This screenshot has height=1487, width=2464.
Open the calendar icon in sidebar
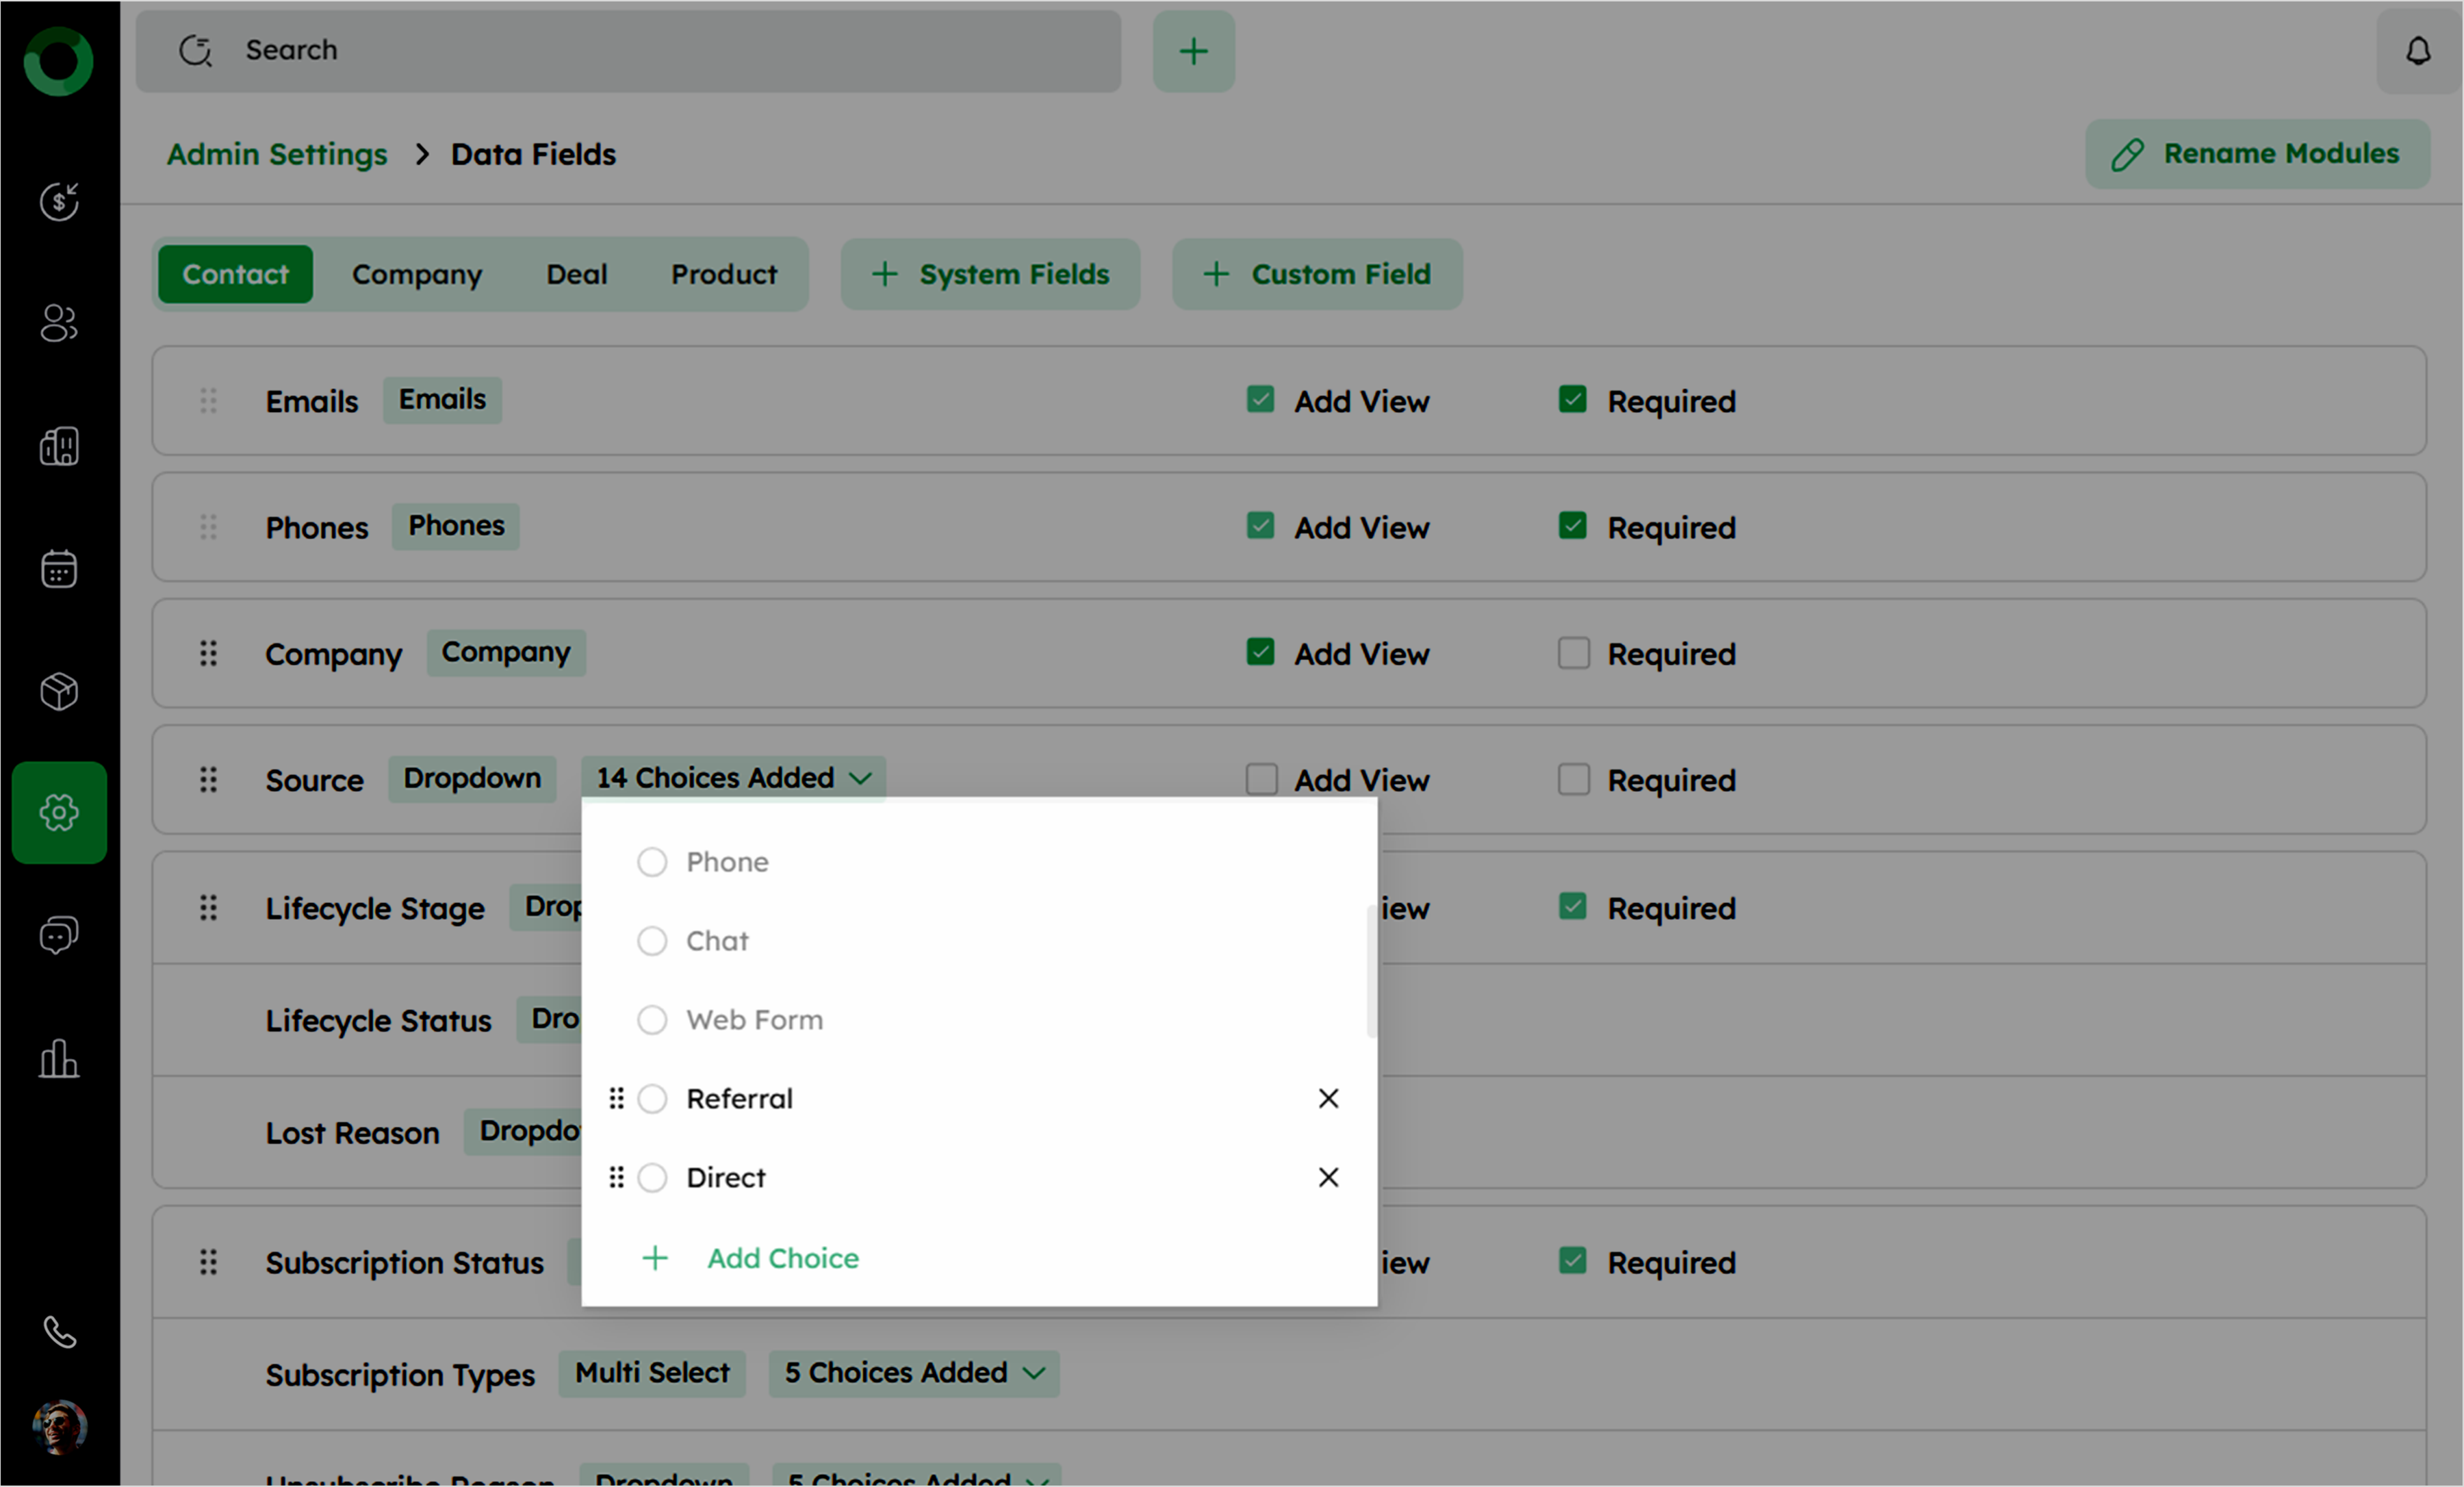59,569
